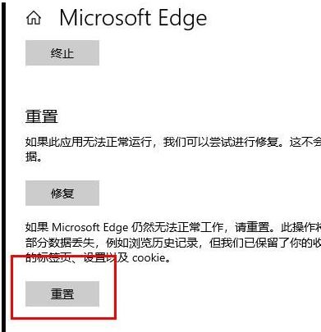Click the 终止 (Terminate) button
Image resolution: width=321 pixels, height=332 pixels.
(x=62, y=52)
